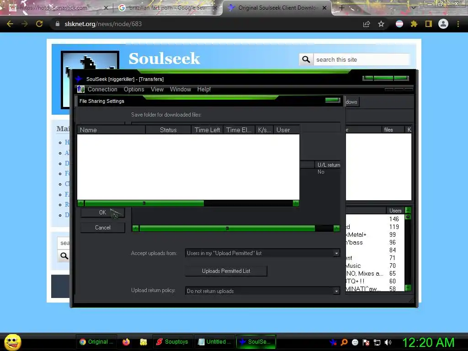Dismiss the dialog with Cancel
This screenshot has height=351, width=468.
pyautogui.click(x=102, y=228)
